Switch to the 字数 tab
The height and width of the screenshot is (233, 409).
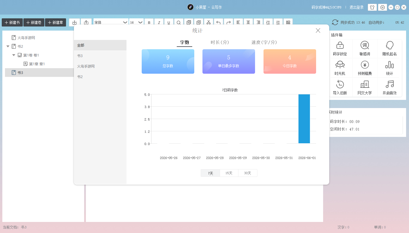185,43
